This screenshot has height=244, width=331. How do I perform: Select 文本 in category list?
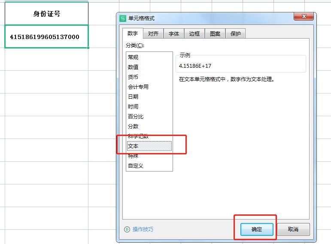[x=149, y=146]
